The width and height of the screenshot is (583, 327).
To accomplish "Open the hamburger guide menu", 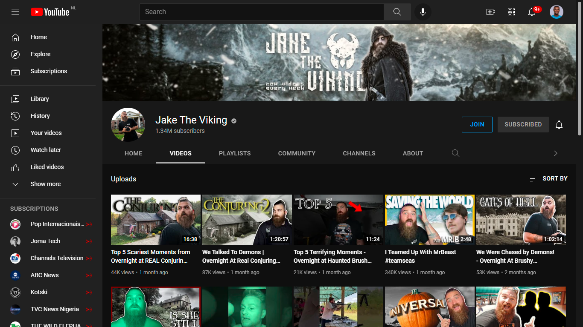I will [15, 12].
